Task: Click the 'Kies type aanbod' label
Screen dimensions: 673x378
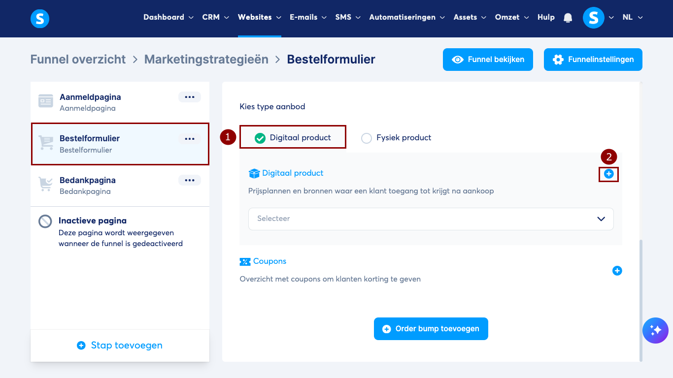Action: (x=272, y=106)
